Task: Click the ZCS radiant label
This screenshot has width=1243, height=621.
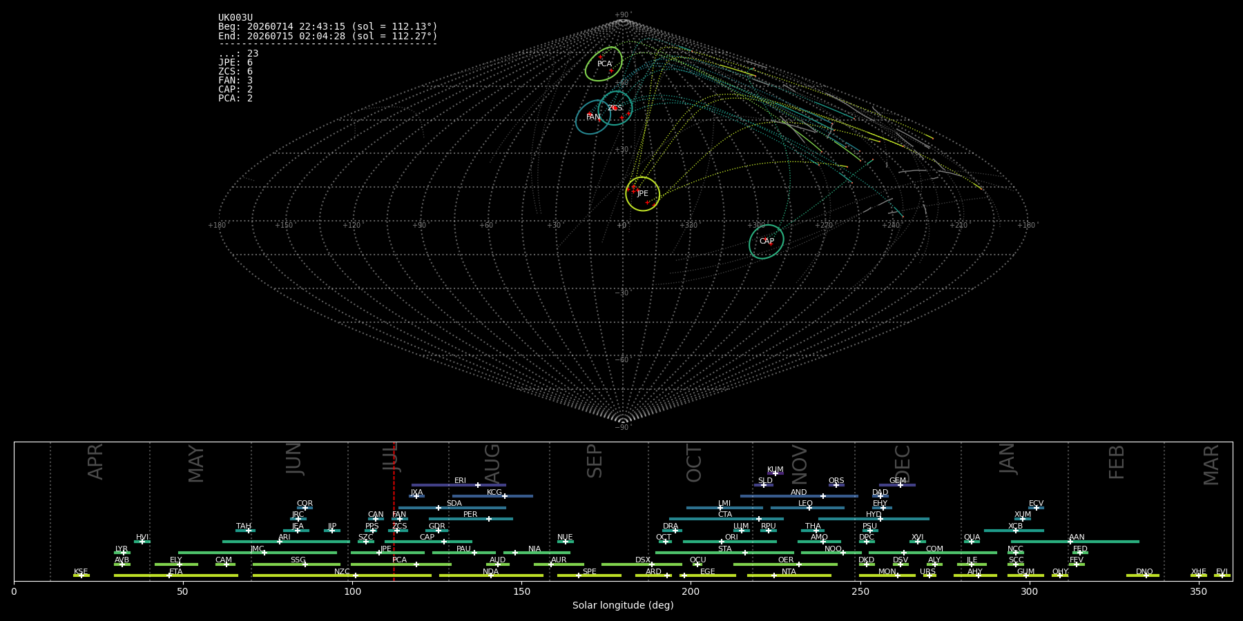Action: [x=615, y=108]
